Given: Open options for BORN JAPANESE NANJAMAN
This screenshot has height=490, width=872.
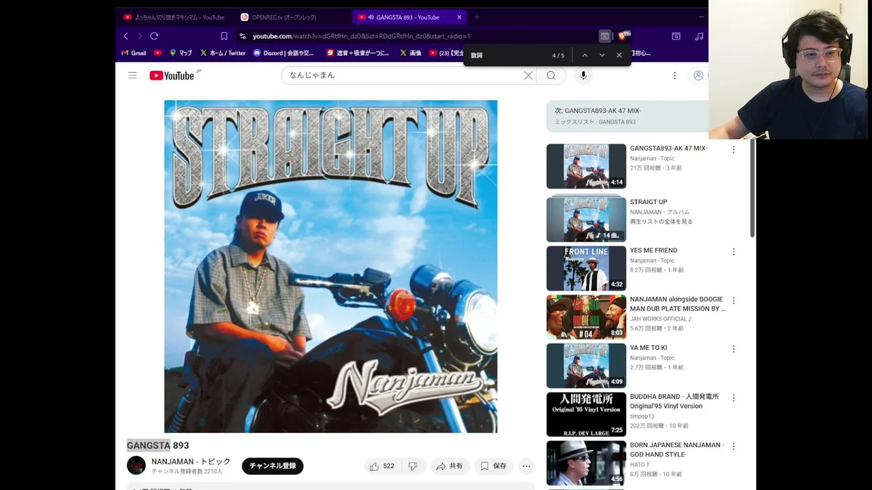Looking at the screenshot, I should tap(734, 446).
